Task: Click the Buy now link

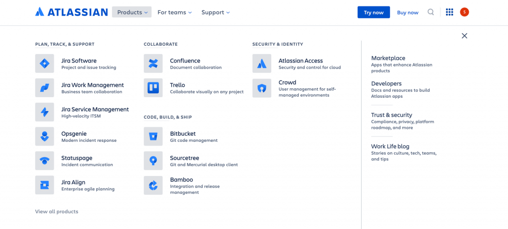Action: [x=408, y=12]
